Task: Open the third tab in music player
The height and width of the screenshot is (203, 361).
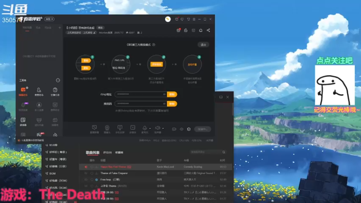Action: (119, 152)
